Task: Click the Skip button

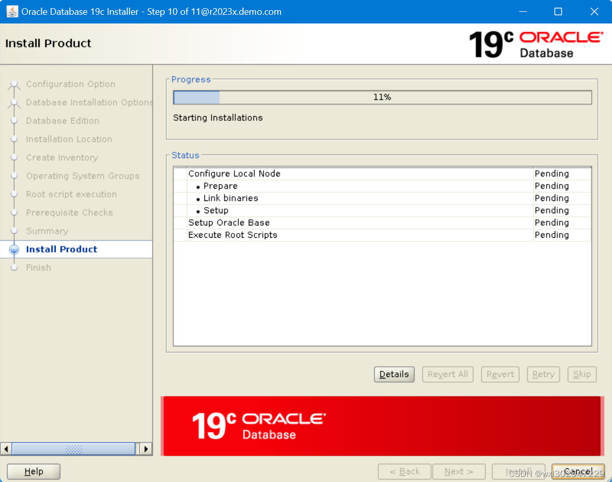Action: coord(582,374)
